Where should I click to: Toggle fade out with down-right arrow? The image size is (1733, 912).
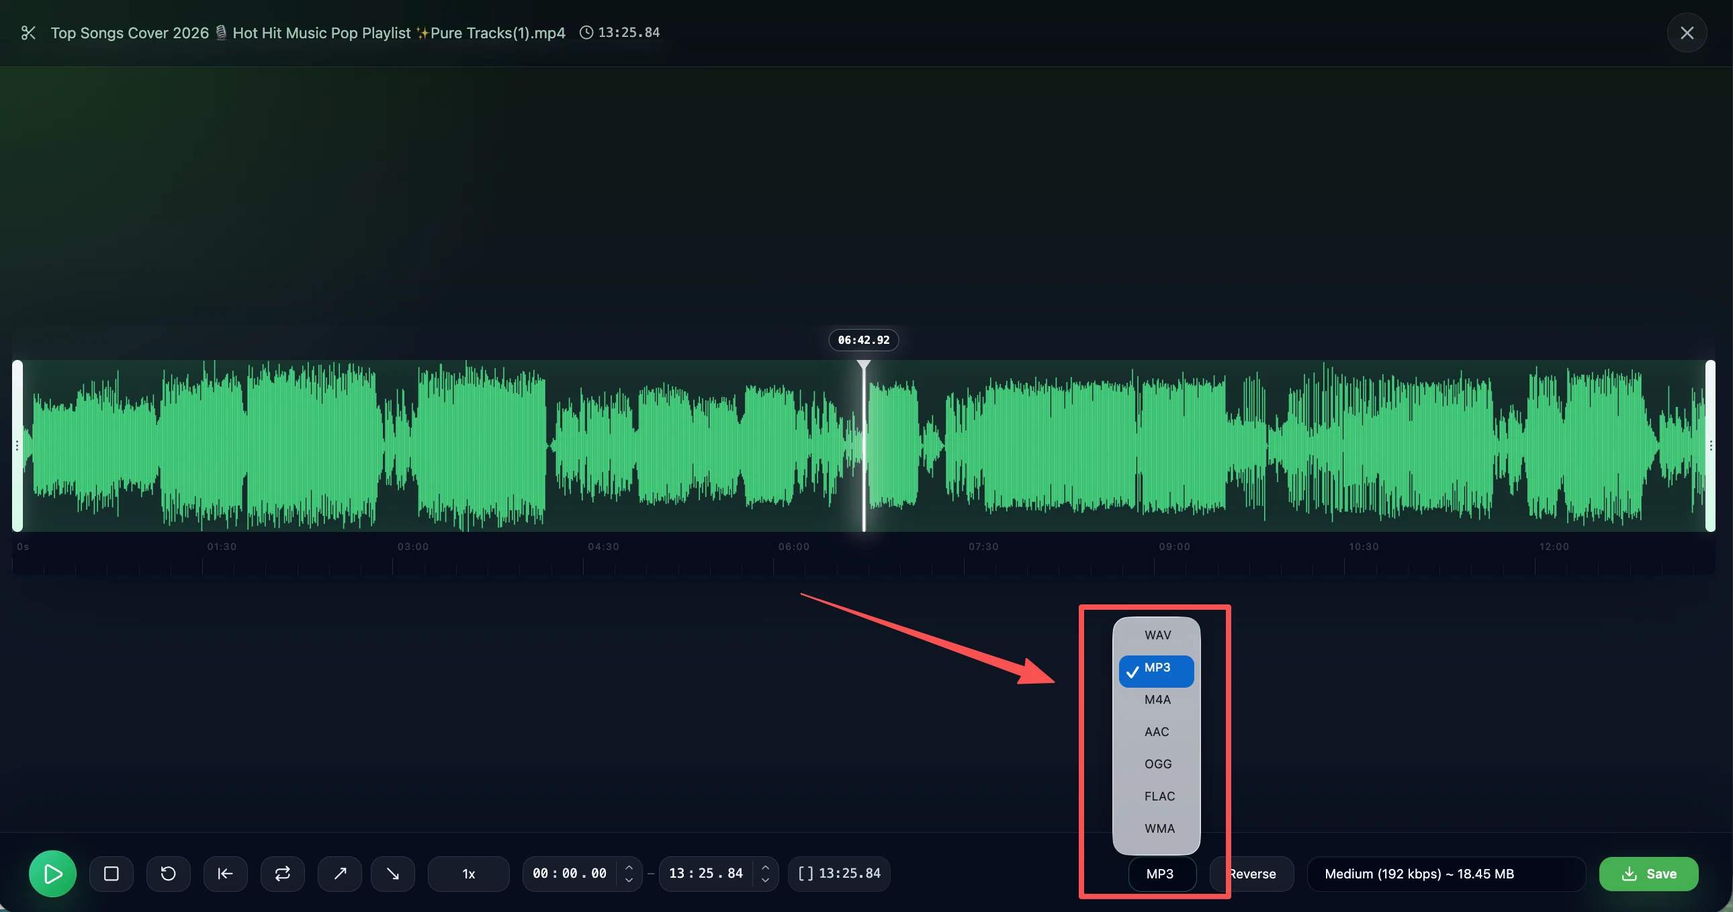click(393, 874)
